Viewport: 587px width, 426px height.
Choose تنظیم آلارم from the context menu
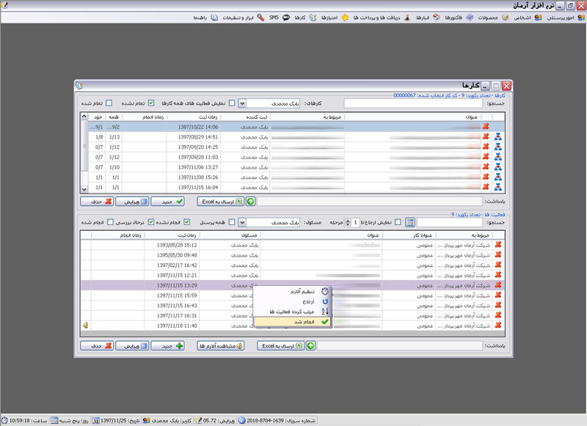[292, 291]
